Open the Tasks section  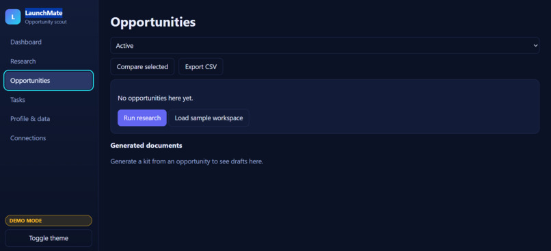49,100
